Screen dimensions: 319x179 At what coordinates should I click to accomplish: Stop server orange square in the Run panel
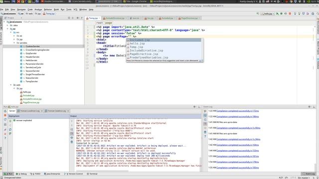coord(5,115)
